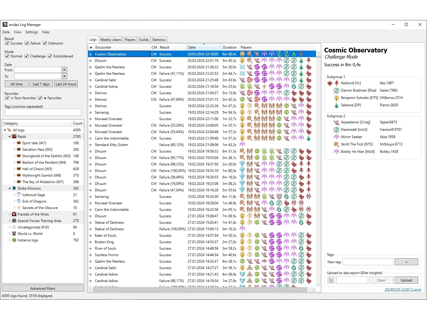Click the Last 7 days button

coord(41,84)
